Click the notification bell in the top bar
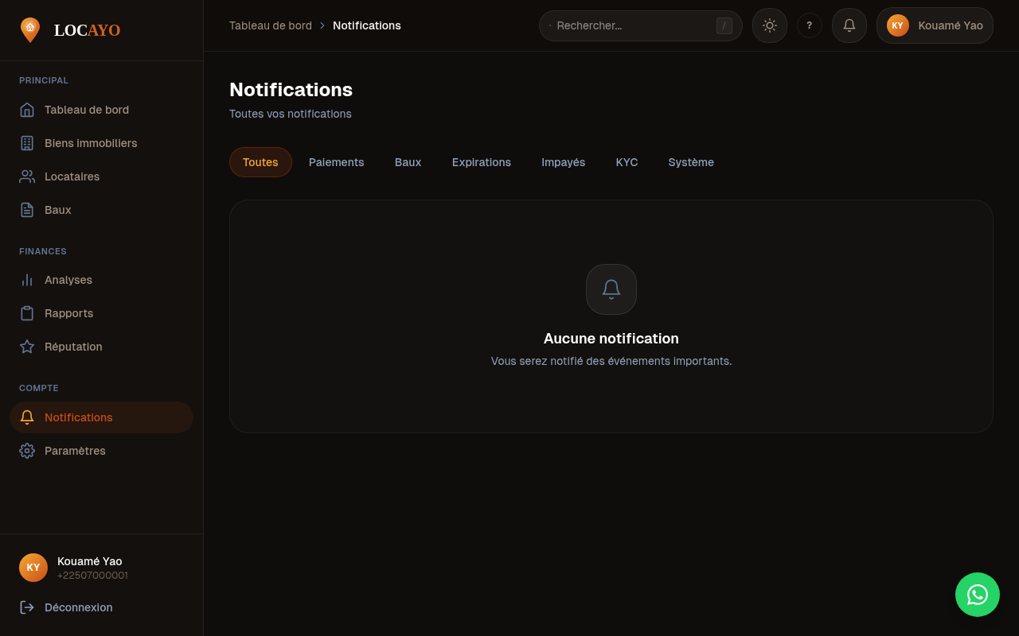 click(849, 25)
